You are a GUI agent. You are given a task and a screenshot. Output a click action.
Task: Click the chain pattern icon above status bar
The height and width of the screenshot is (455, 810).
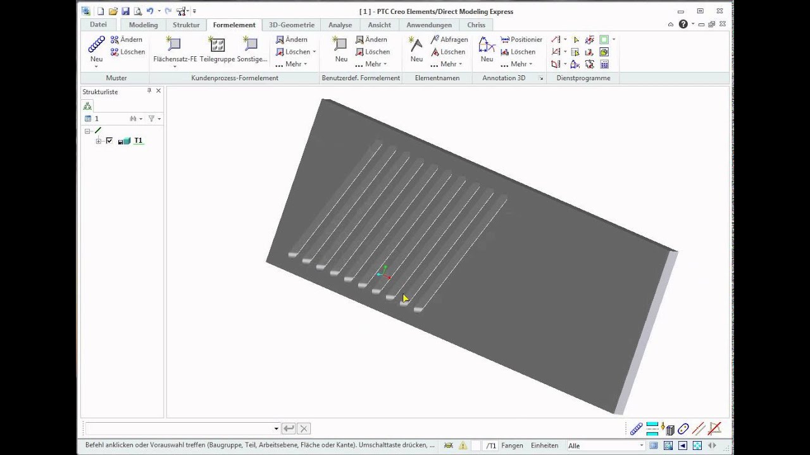pos(636,429)
